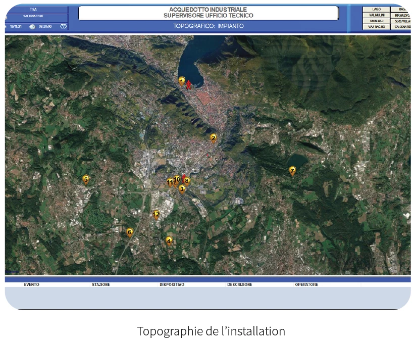The height and width of the screenshot is (343, 414).
Task: Click the DISPOSITIVO column header
Action: [172, 284]
